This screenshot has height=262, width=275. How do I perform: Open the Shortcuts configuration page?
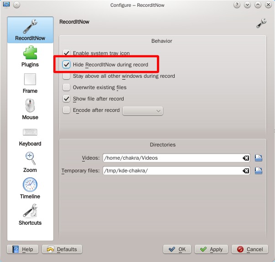pyautogui.click(x=30, y=215)
